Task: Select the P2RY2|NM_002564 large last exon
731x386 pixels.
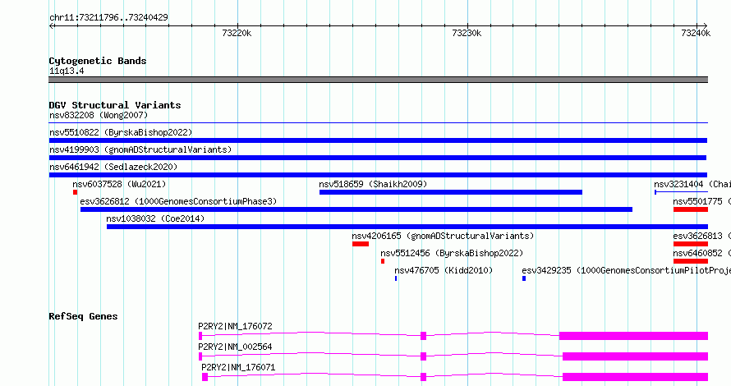Action: 635,356
